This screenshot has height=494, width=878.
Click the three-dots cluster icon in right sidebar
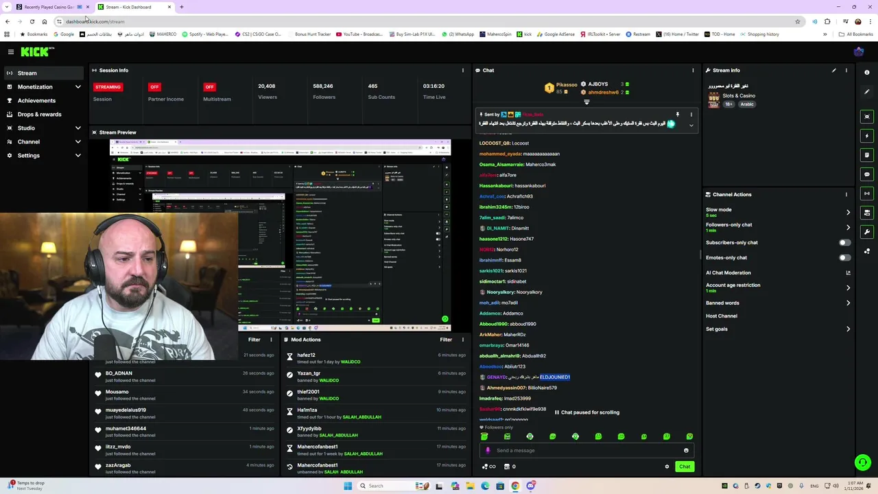867,251
